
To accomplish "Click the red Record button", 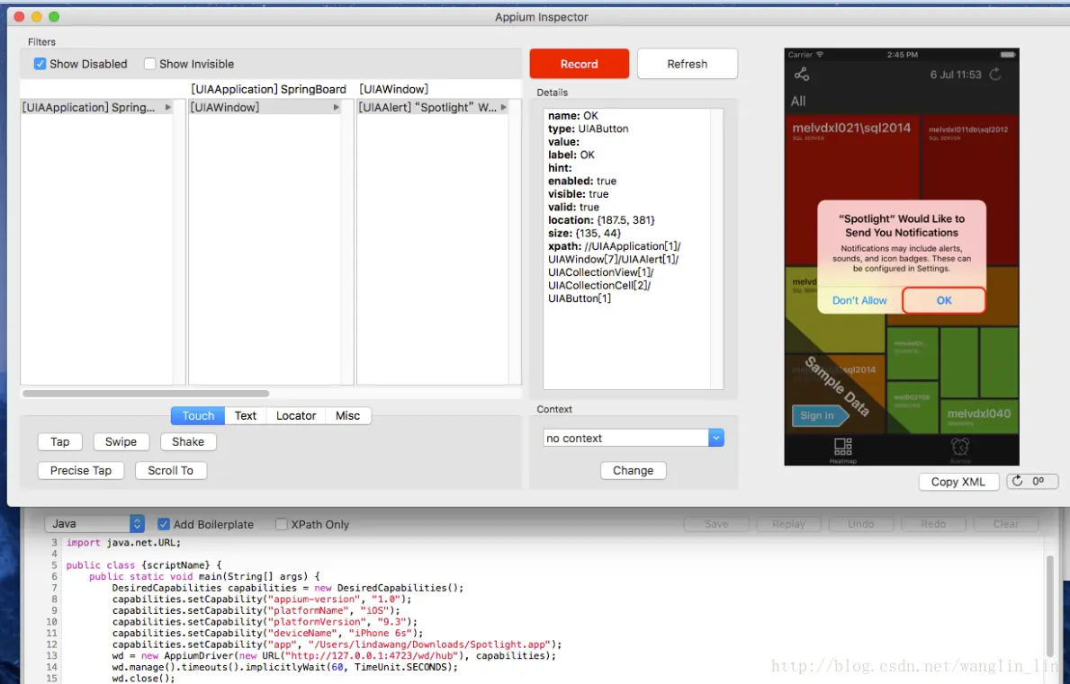I will [x=580, y=64].
